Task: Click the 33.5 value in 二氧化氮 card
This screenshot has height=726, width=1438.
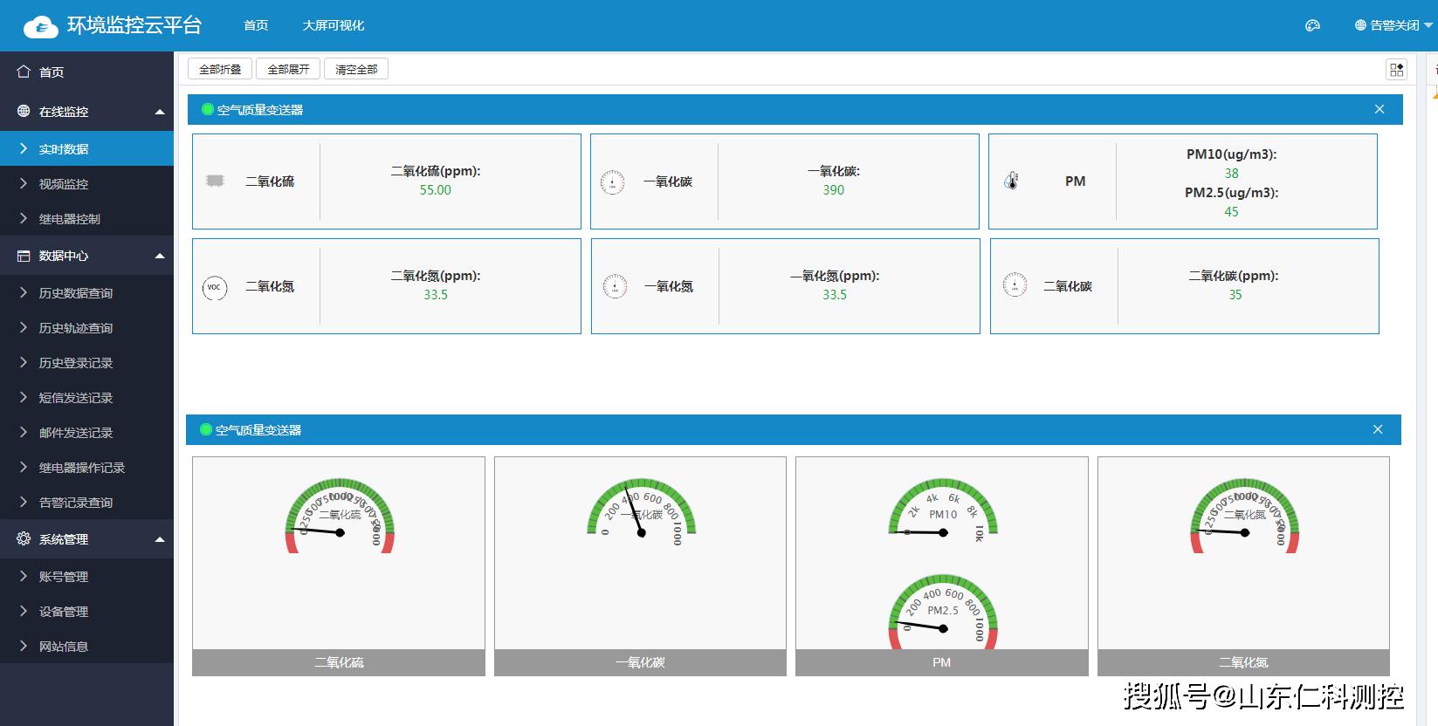Action: click(436, 294)
